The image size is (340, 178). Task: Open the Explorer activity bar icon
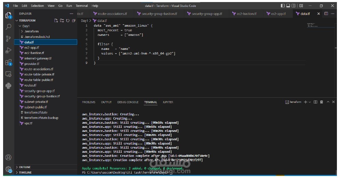8,15
